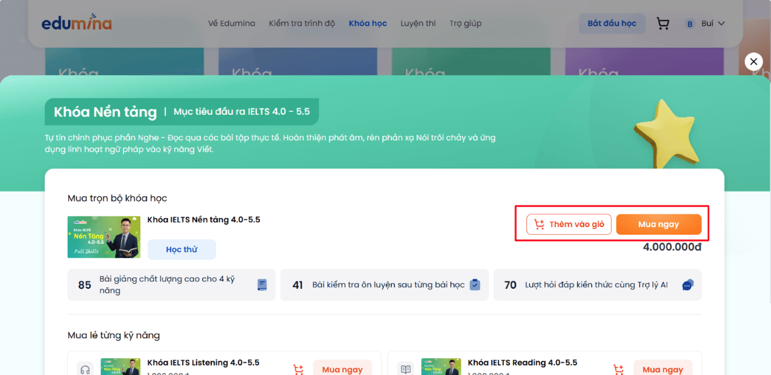This screenshot has height=375, width=771.
Task: Click the book icon in 85 lectures card
Action: pyautogui.click(x=262, y=285)
